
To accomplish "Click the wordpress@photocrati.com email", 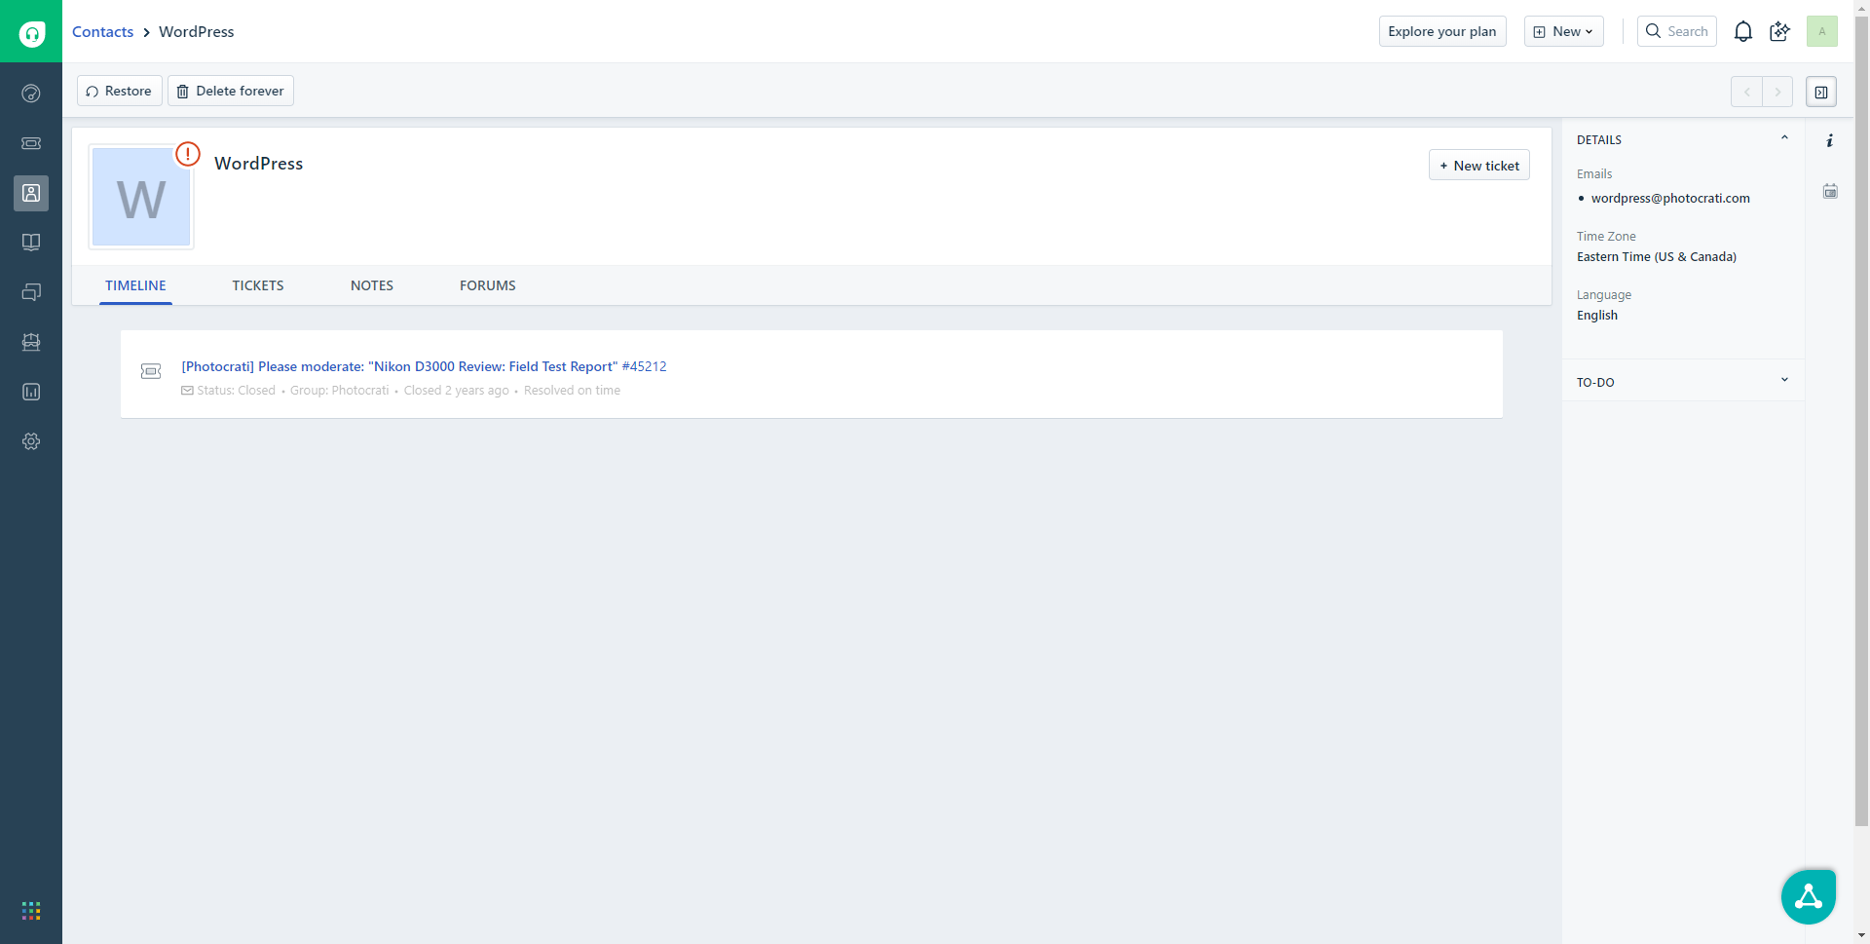I will click(1670, 198).
